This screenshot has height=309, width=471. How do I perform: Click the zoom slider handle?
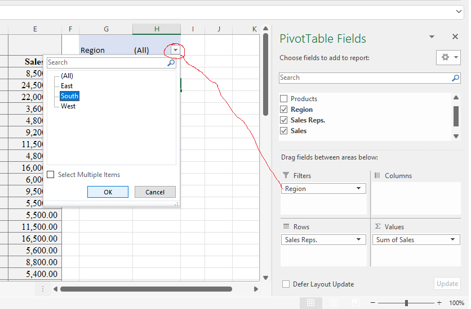pyautogui.click(x=406, y=303)
